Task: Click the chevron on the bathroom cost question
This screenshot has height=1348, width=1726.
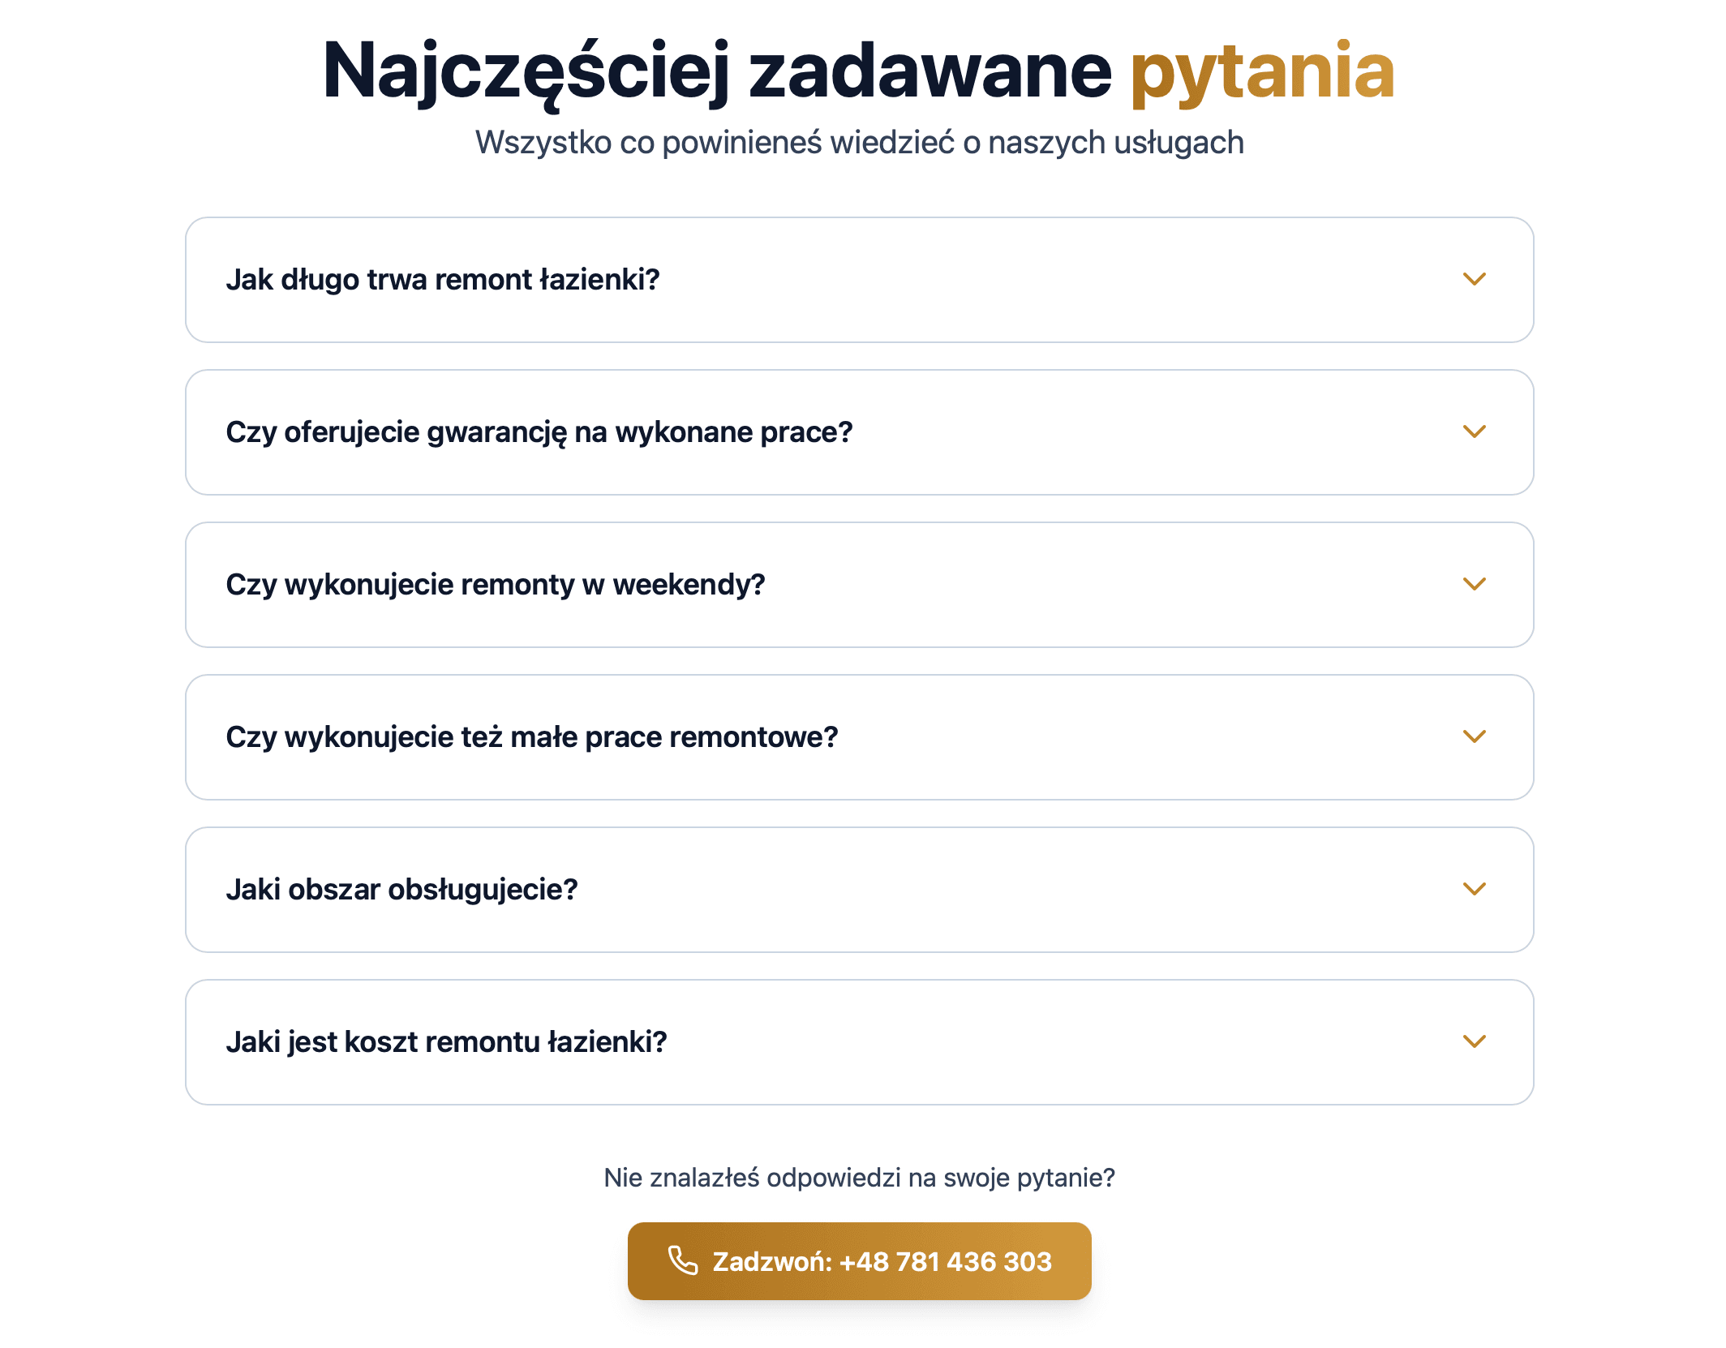Action: [1475, 1042]
